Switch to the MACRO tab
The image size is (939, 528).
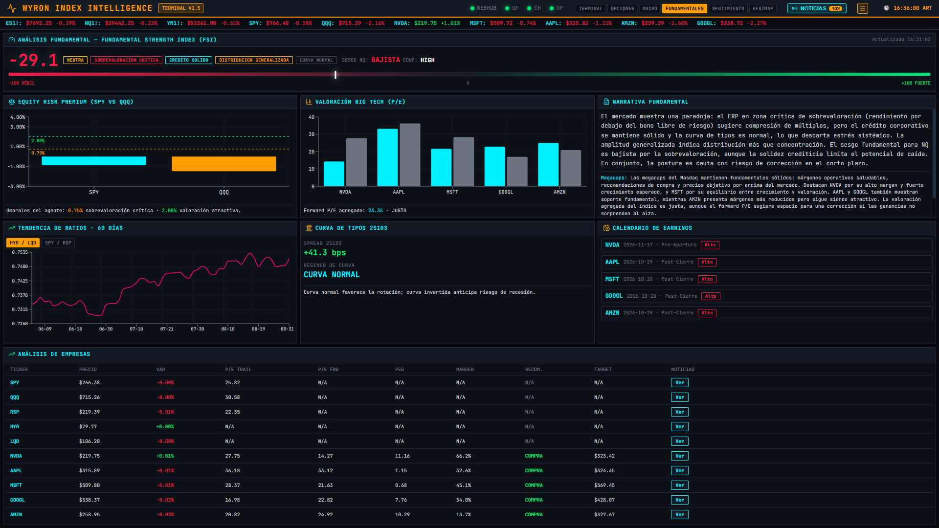(650, 9)
